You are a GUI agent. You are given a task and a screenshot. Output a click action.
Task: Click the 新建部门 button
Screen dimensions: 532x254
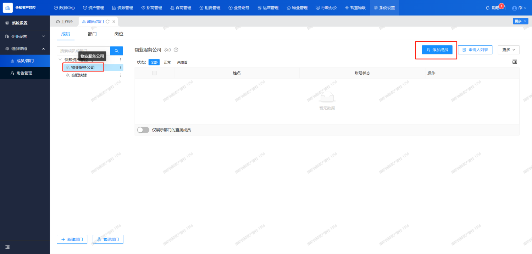click(x=72, y=239)
